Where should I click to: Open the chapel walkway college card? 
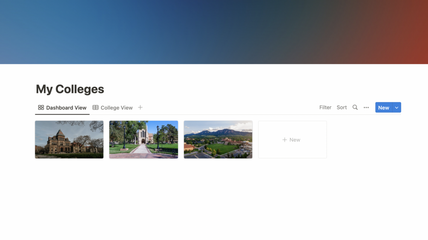[144, 140]
